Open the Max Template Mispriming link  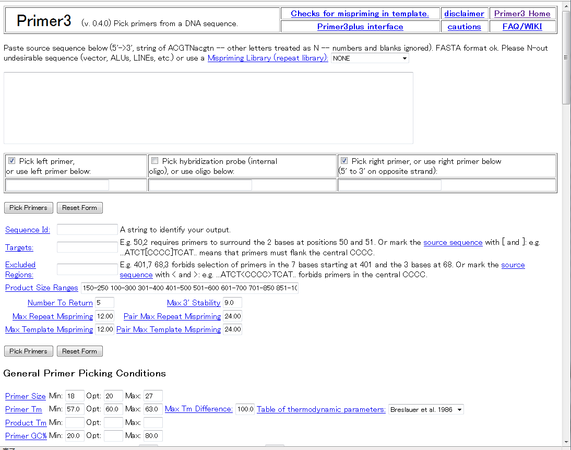(49, 329)
